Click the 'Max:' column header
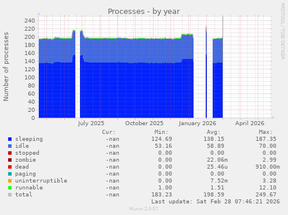Viewport: 288px width, 215px height. (x=265, y=132)
